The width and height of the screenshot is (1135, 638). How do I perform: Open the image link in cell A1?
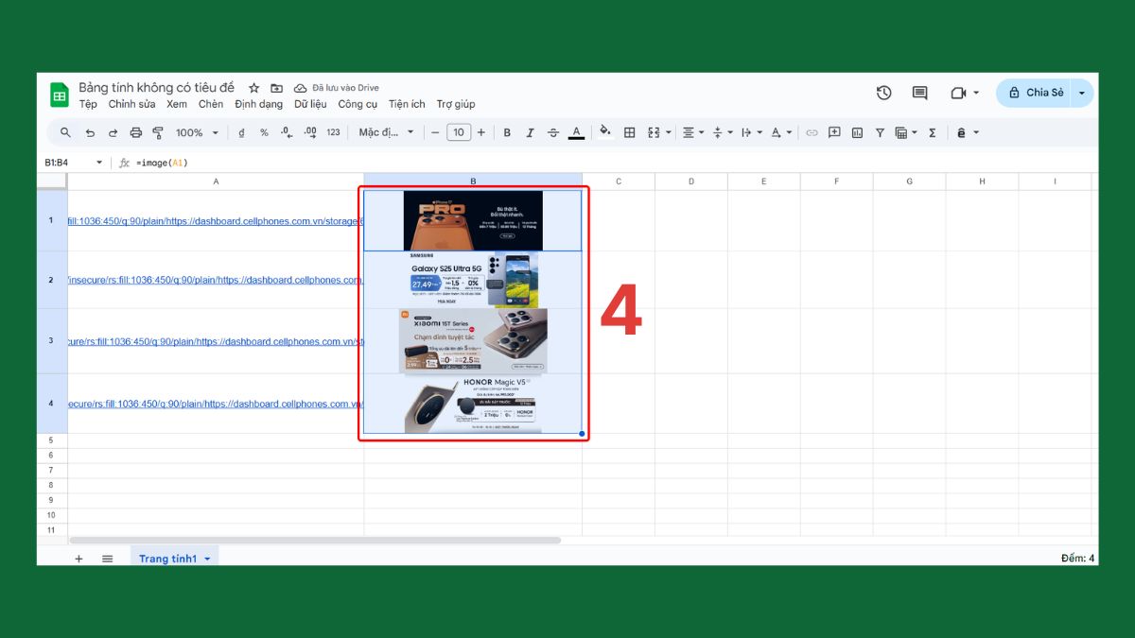(208, 218)
